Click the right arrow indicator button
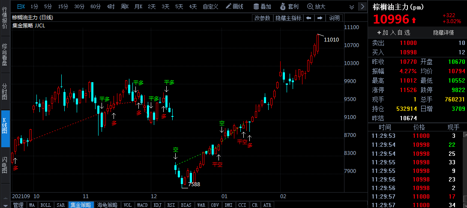The image size is (467, 208). [x=320, y=18]
